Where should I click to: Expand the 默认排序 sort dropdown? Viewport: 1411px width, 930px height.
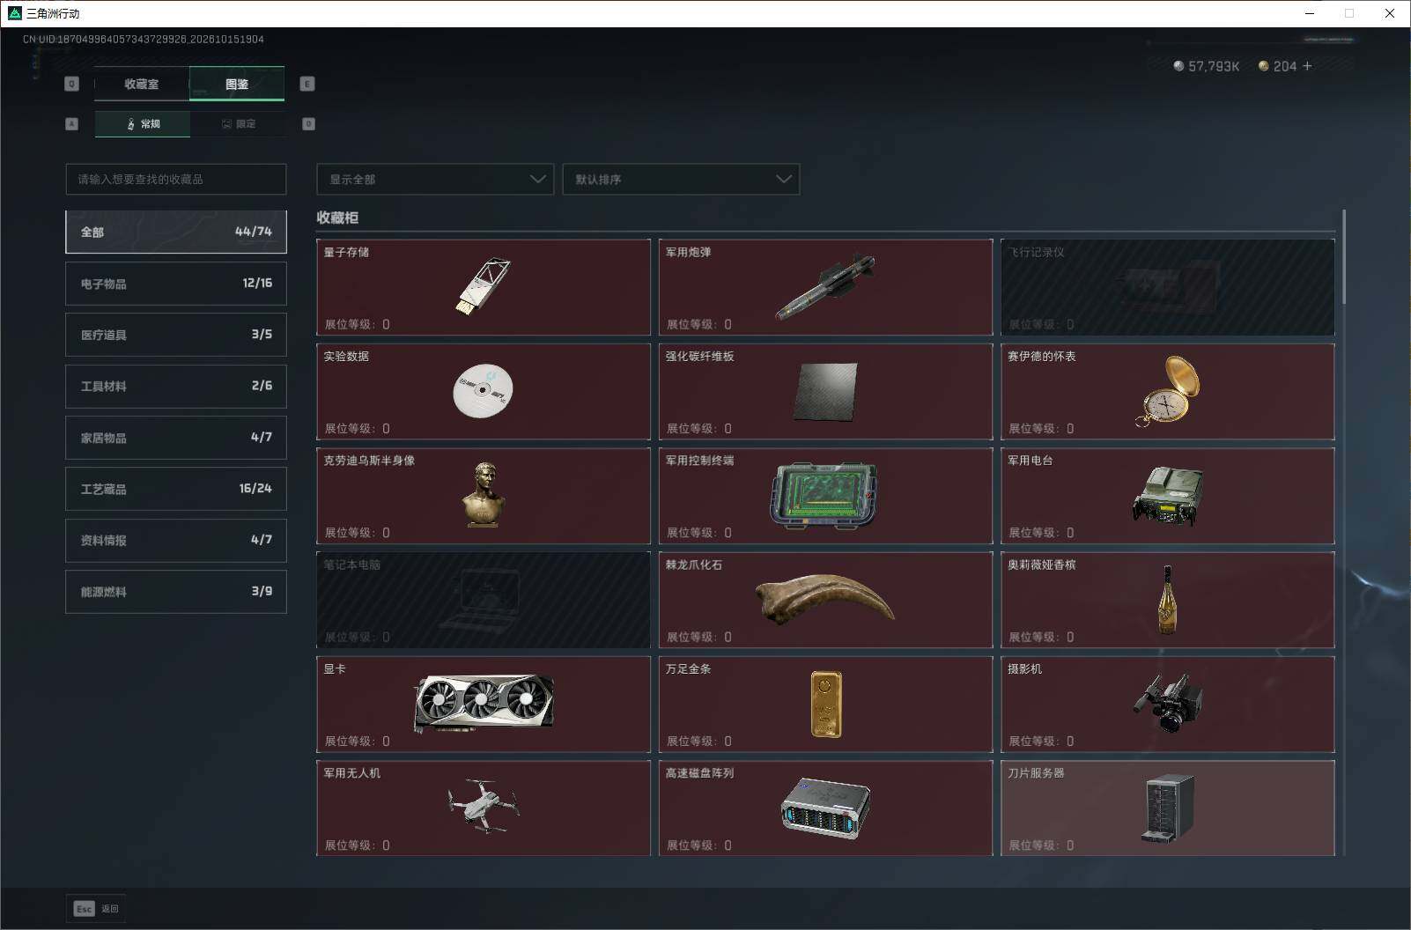(681, 179)
